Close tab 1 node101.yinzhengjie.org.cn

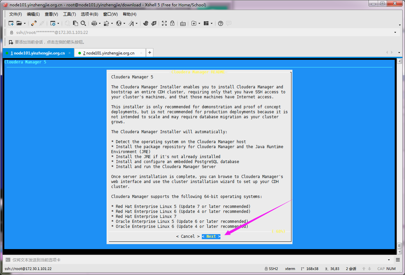tap(70, 53)
